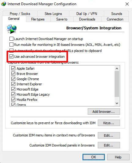Click the scroll down arrow in browser list
132x163 pixels.
(117, 103)
